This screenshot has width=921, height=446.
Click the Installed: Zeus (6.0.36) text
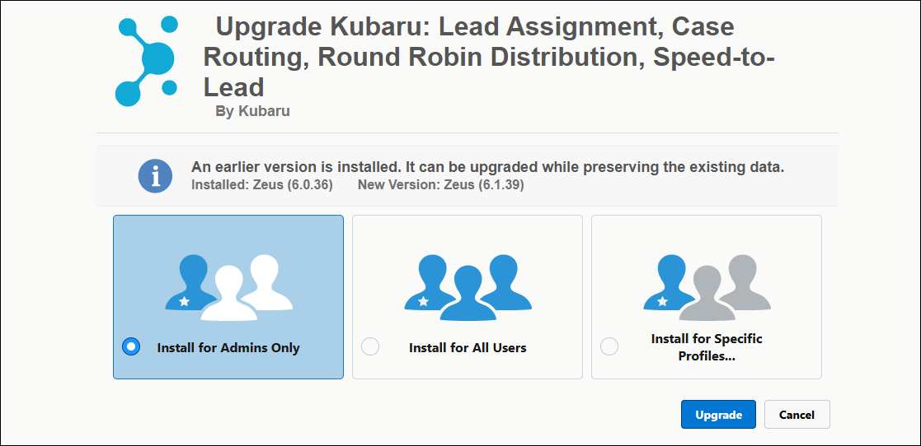[x=262, y=185]
